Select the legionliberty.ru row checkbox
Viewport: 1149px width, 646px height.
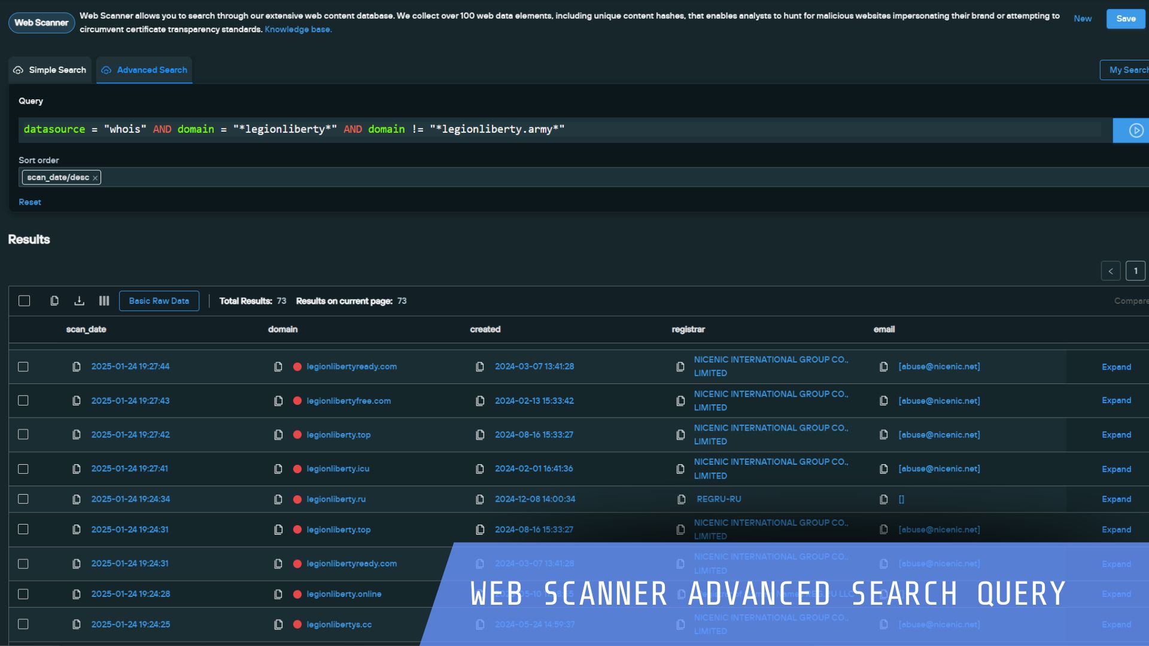23,499
